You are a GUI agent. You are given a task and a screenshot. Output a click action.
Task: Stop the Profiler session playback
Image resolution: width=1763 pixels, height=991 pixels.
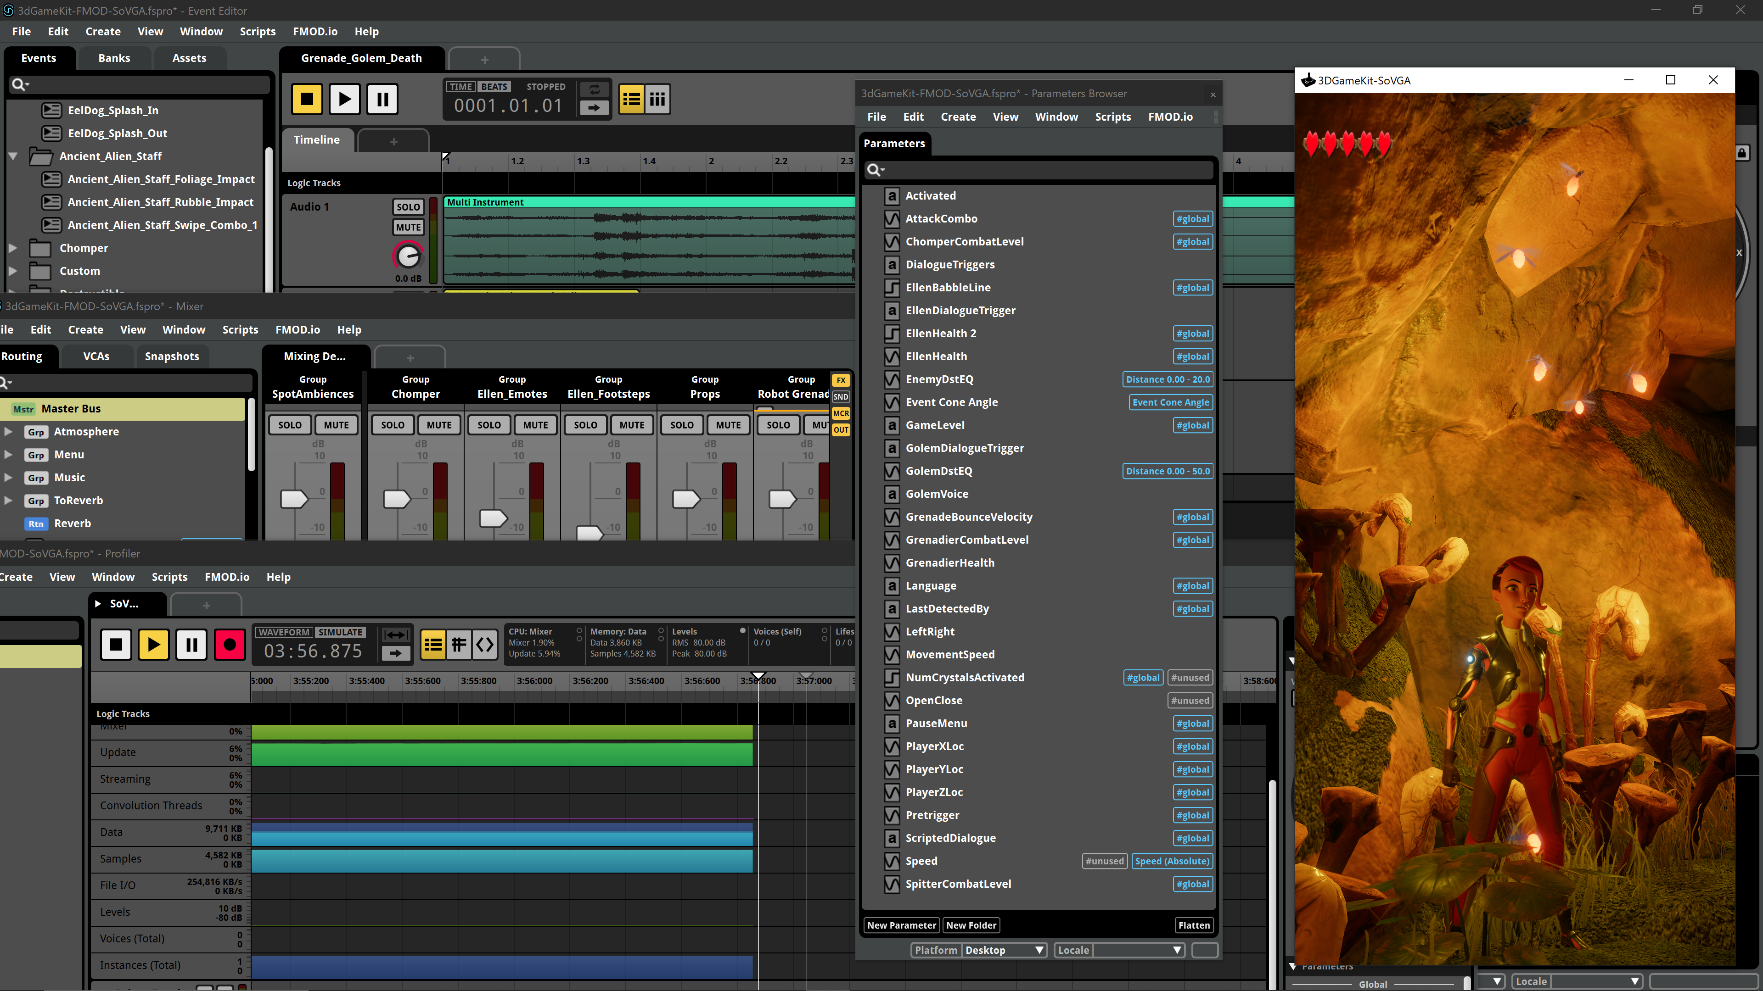[116, 644]
